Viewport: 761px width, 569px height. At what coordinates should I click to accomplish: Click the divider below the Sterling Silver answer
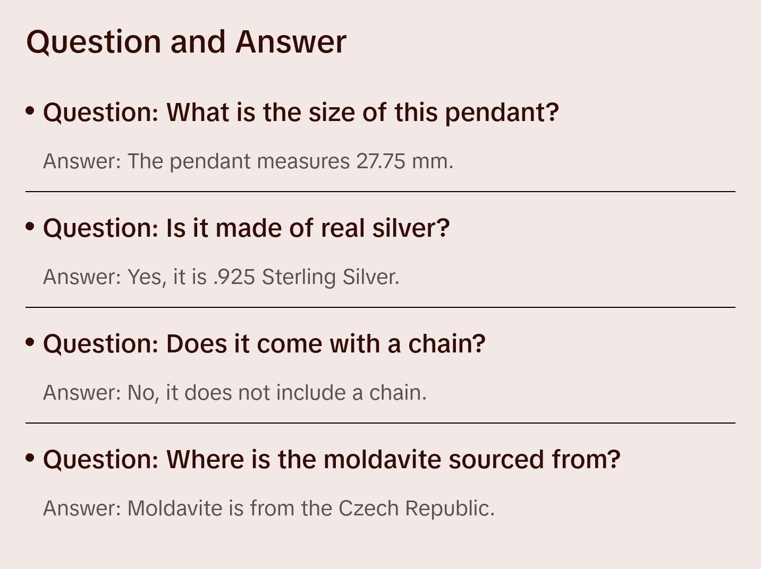click(x=380, y=307)
